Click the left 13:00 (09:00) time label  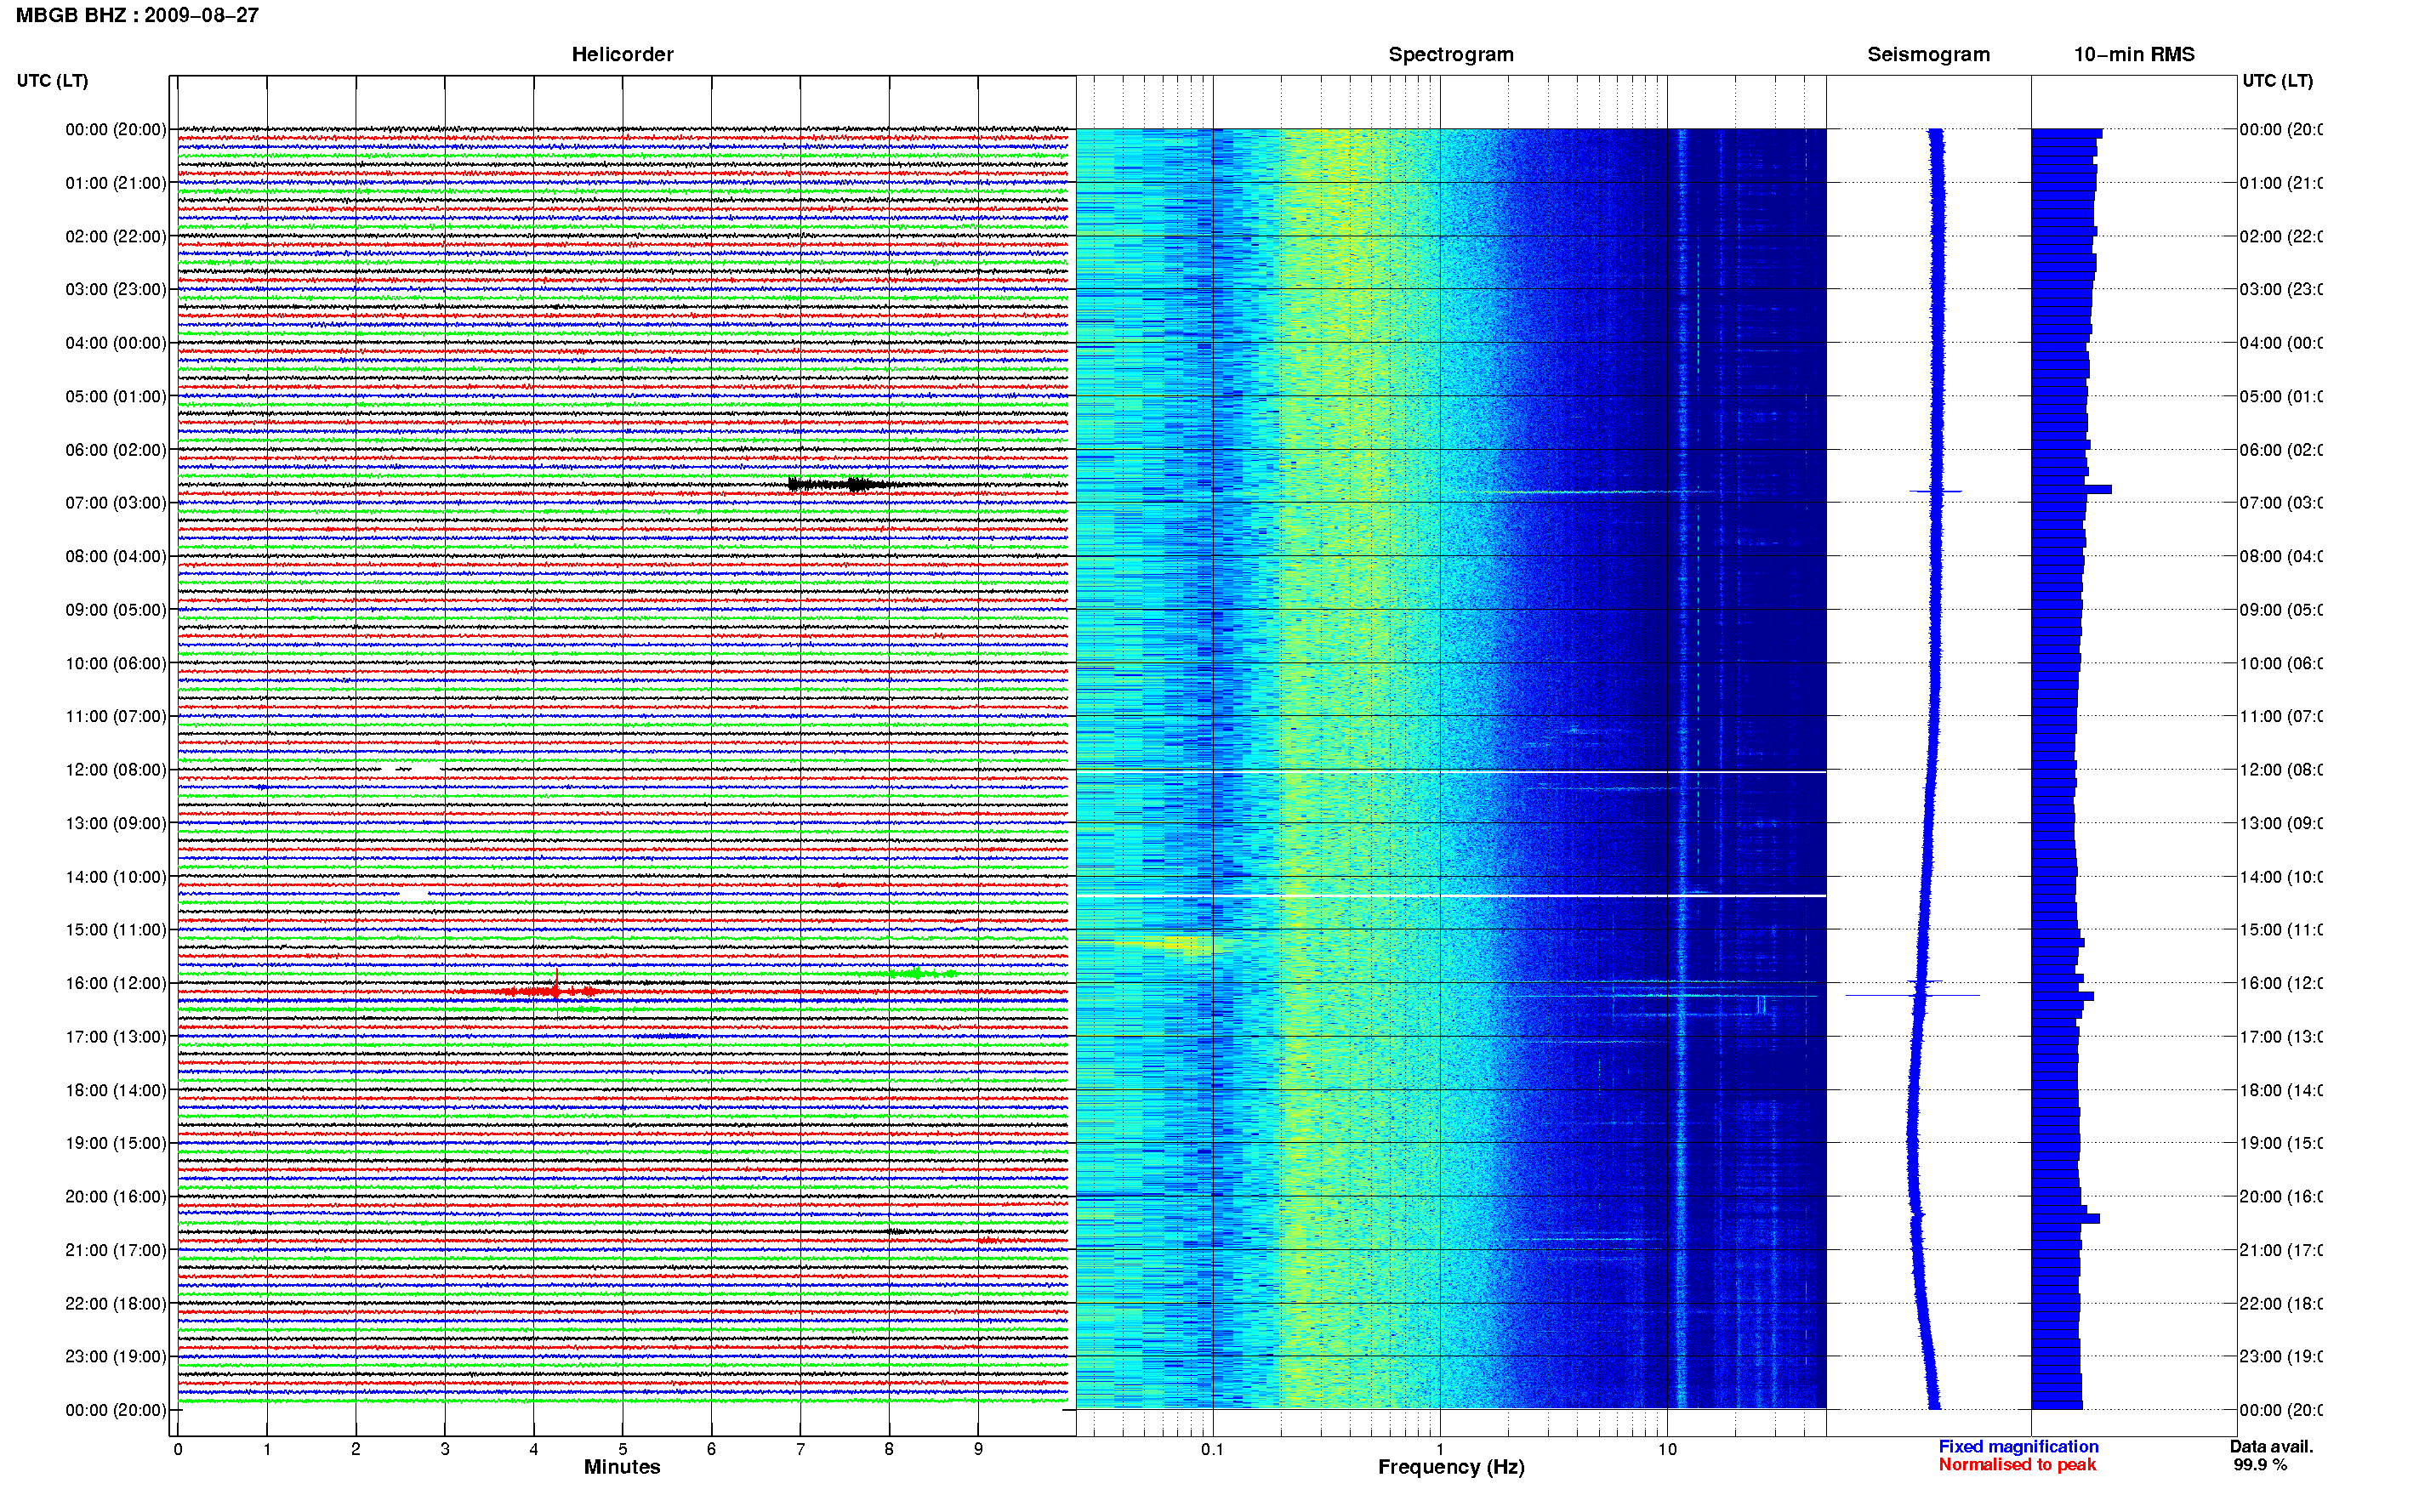tap(116, 823)
